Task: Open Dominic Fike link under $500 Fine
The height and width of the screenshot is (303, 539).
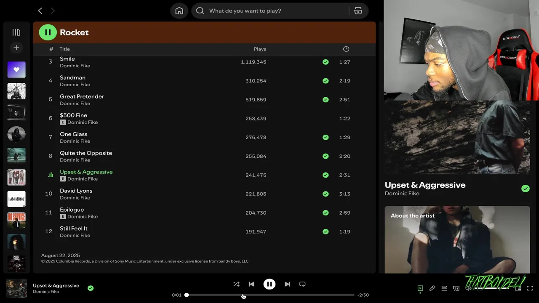Action: coord(83,122)
